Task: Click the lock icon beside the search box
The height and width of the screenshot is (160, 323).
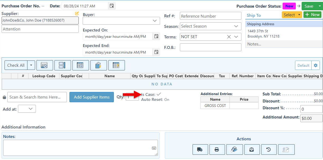Action: tap(4, 97)
